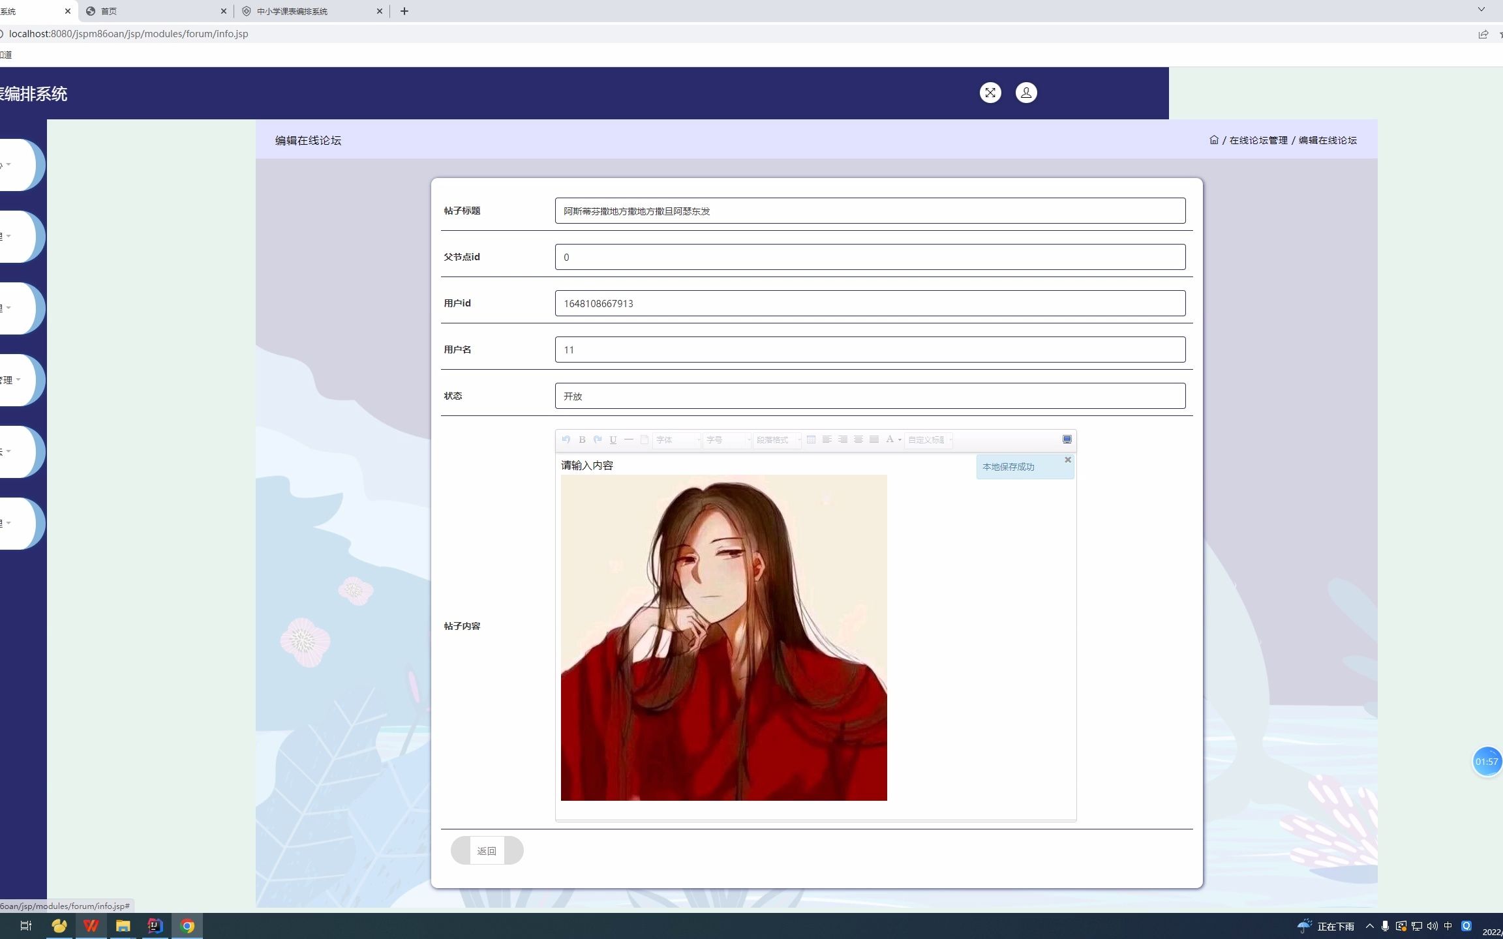The width and height of the screenshot is (1503, 939).
Task: Toggle editor fullscreen with the monitor icon
Action: coord(1067,440)
